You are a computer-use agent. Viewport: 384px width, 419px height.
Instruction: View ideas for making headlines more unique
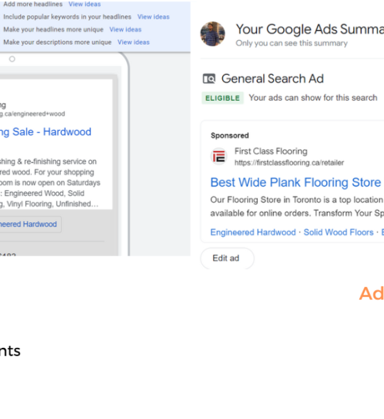click(x=126, y=30)
